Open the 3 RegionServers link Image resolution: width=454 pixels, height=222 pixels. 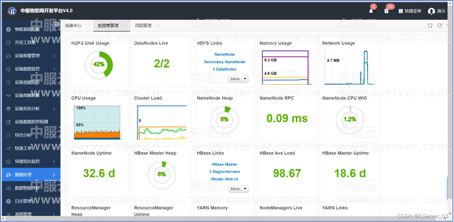coord(224,171)
